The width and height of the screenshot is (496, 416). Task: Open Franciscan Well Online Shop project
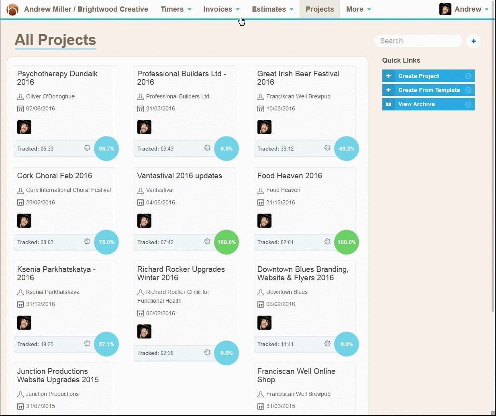tap(296, 375)
